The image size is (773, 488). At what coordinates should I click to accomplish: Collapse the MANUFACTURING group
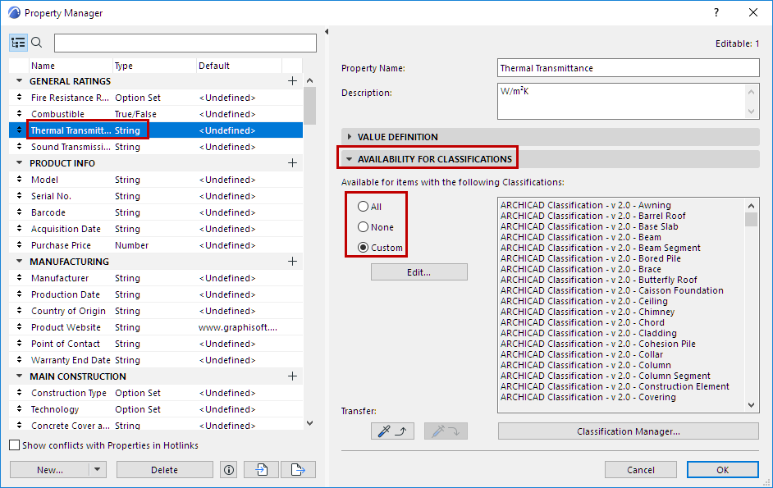(19, 261)
